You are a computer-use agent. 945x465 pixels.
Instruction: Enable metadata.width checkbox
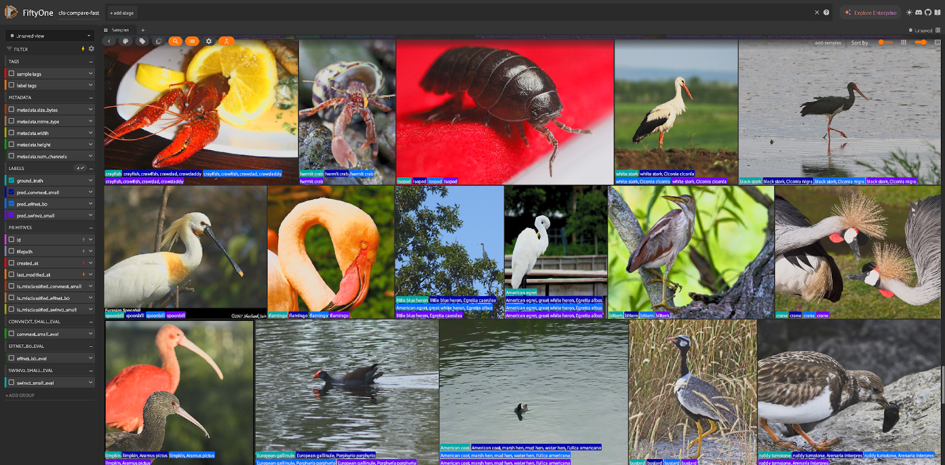click(x=11, y=133)
